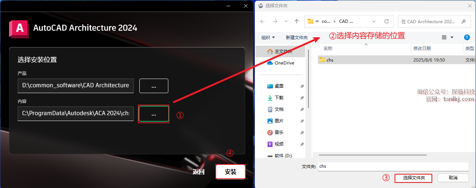Click navigation pane vertical scrollbar
The height and width of the screenshot is (188, 476).
pyautogui.click(x=308, y=79)
